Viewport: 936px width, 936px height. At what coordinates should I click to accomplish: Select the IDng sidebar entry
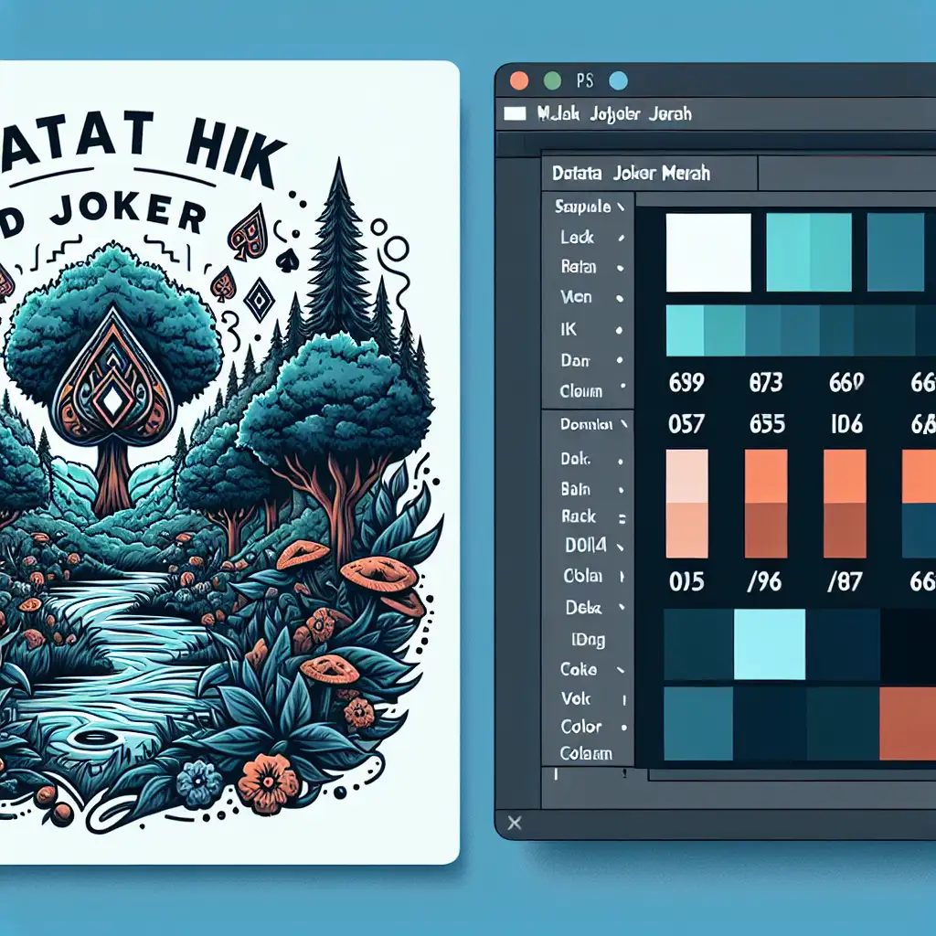pos(588,640)
